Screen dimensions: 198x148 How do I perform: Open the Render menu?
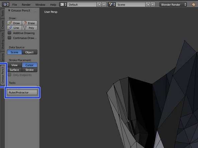pyautogui.click(x=26, y=5)
